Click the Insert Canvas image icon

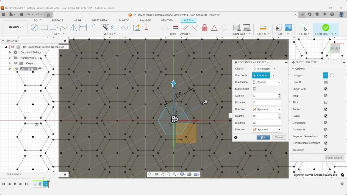coord(288,27)
